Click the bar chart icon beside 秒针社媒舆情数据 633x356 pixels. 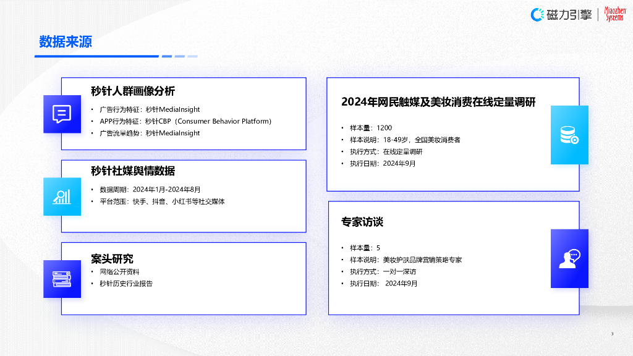point(62,197)
